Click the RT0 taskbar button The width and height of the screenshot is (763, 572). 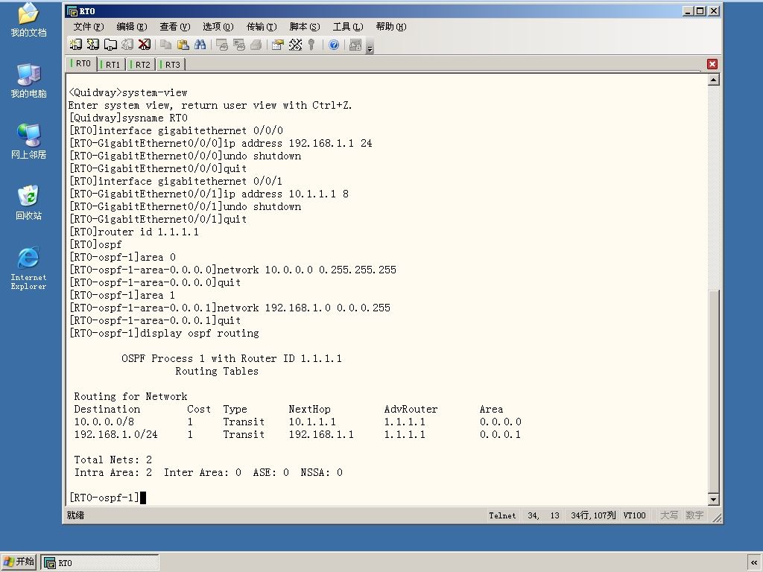100,562
